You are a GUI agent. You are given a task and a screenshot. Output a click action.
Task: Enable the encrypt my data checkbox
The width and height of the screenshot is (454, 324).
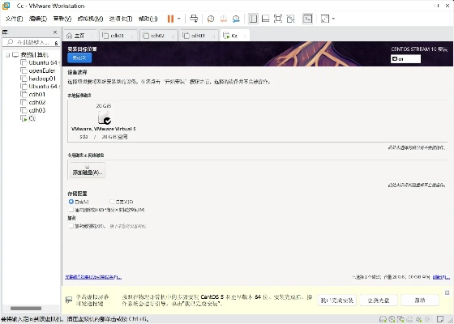tap(71, 226)
